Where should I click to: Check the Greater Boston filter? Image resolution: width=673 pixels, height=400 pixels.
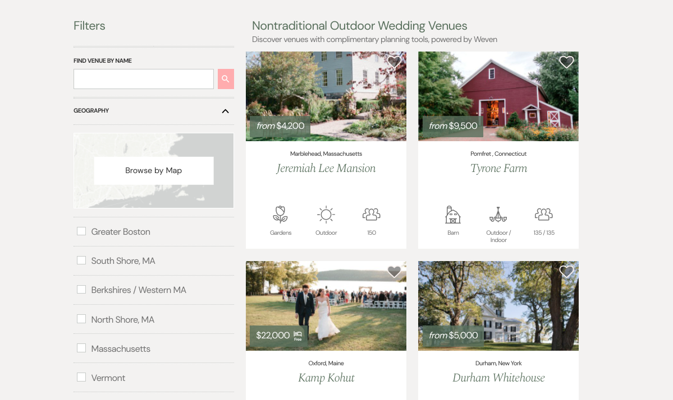point(81,231)
